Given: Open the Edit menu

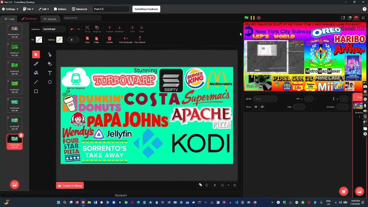Looking at the screenshot, I should pyautogui.click(x=44, y=9).
